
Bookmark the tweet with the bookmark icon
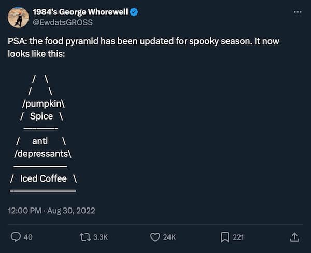[x=225, y=237]
